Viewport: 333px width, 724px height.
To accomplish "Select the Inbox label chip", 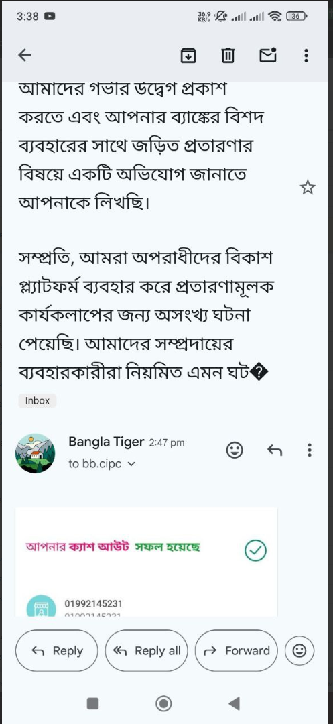I will 38,400.
